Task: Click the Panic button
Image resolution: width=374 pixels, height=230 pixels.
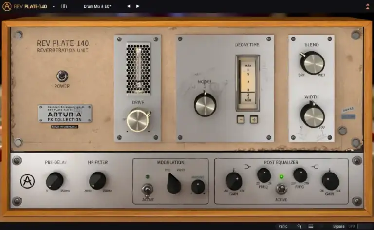Action: (282, 226)
